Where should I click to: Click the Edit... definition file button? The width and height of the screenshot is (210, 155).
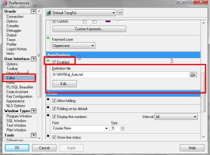click(x=64, y=84)
